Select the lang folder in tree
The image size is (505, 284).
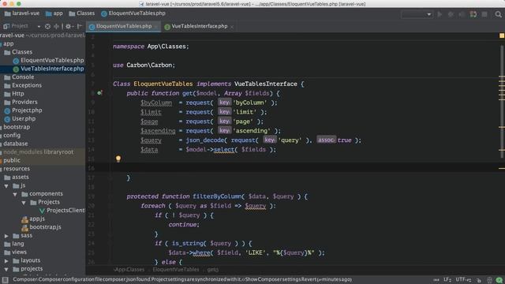coord(14,244)
